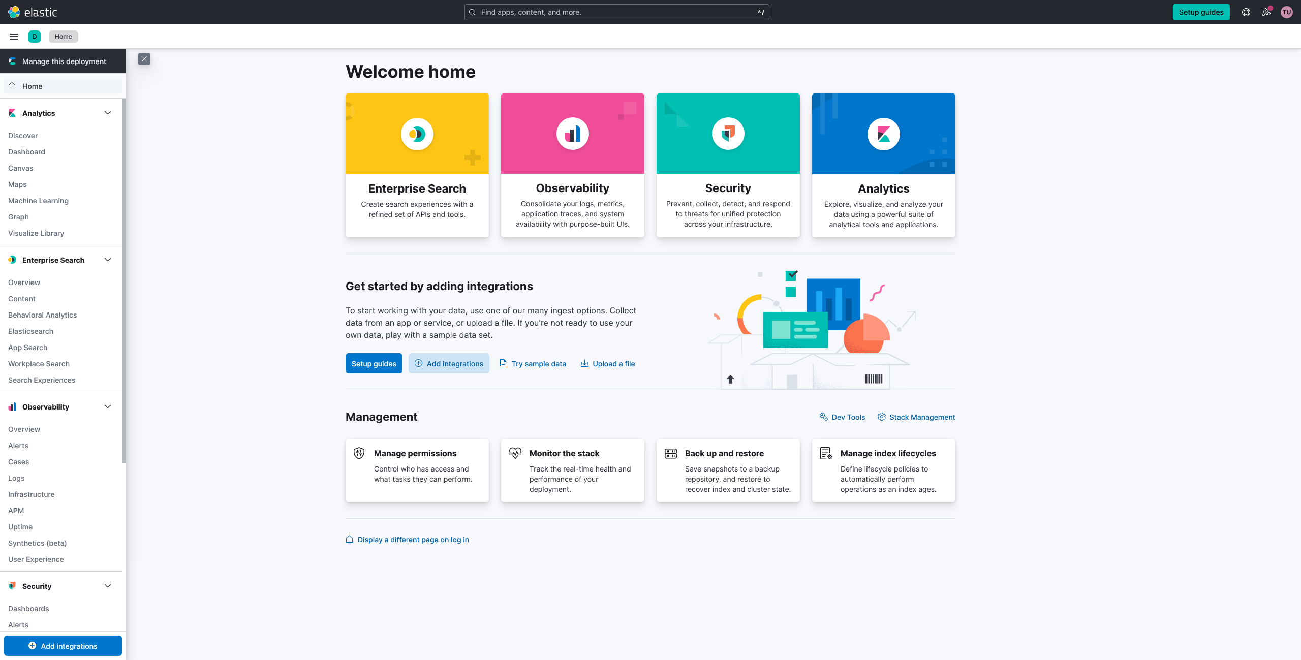
Task: Click the Analytics section logo in sidebar
Action: [12, 113]
